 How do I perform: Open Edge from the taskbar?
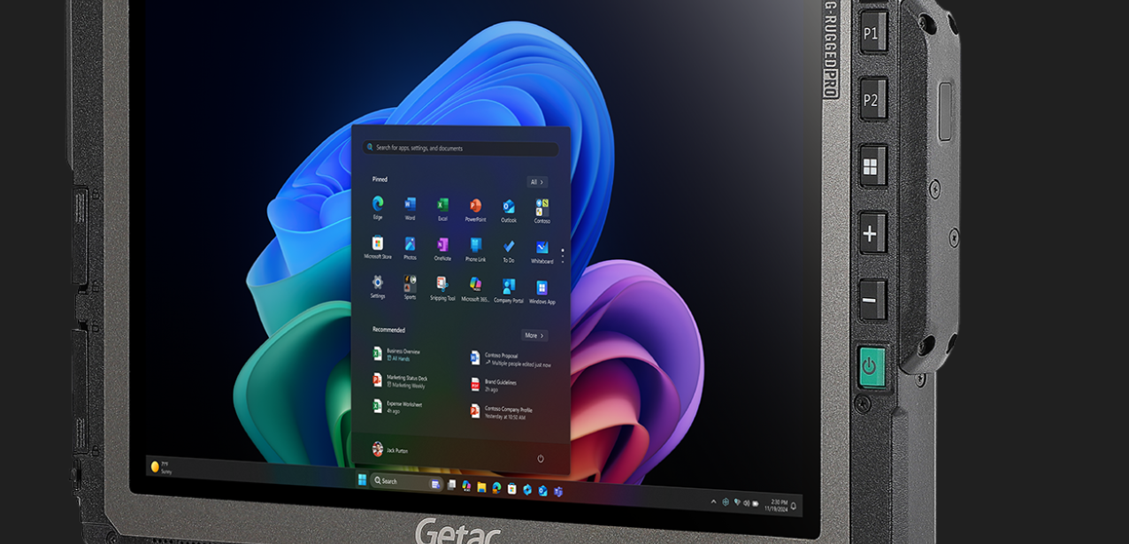click(496, 487)
